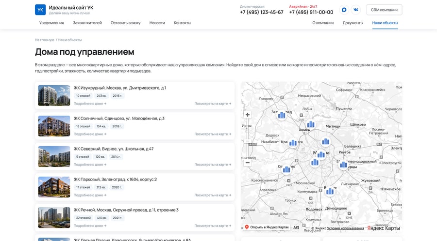Open the Документы menu item

coord(353,23)
